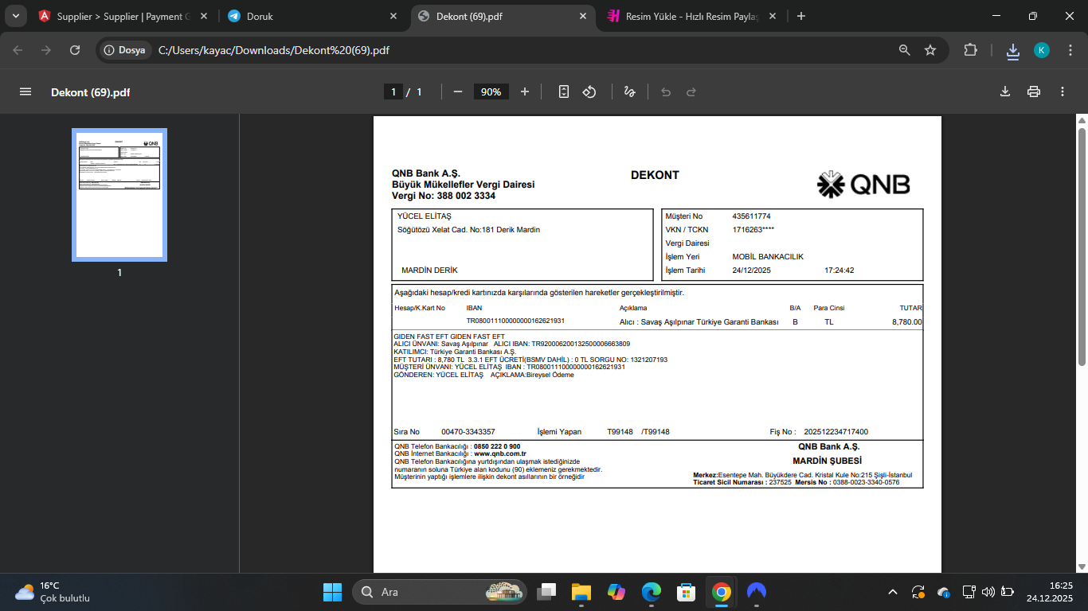The width and height of the screenshot is (1088, 611).
Task: Go forward in browser history
Action: click(46, 50)
